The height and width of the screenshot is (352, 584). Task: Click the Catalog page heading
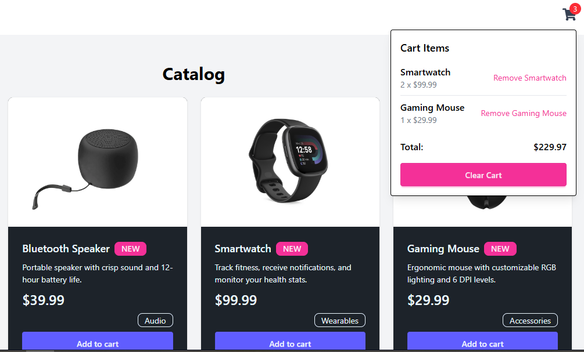pos(194,74)
